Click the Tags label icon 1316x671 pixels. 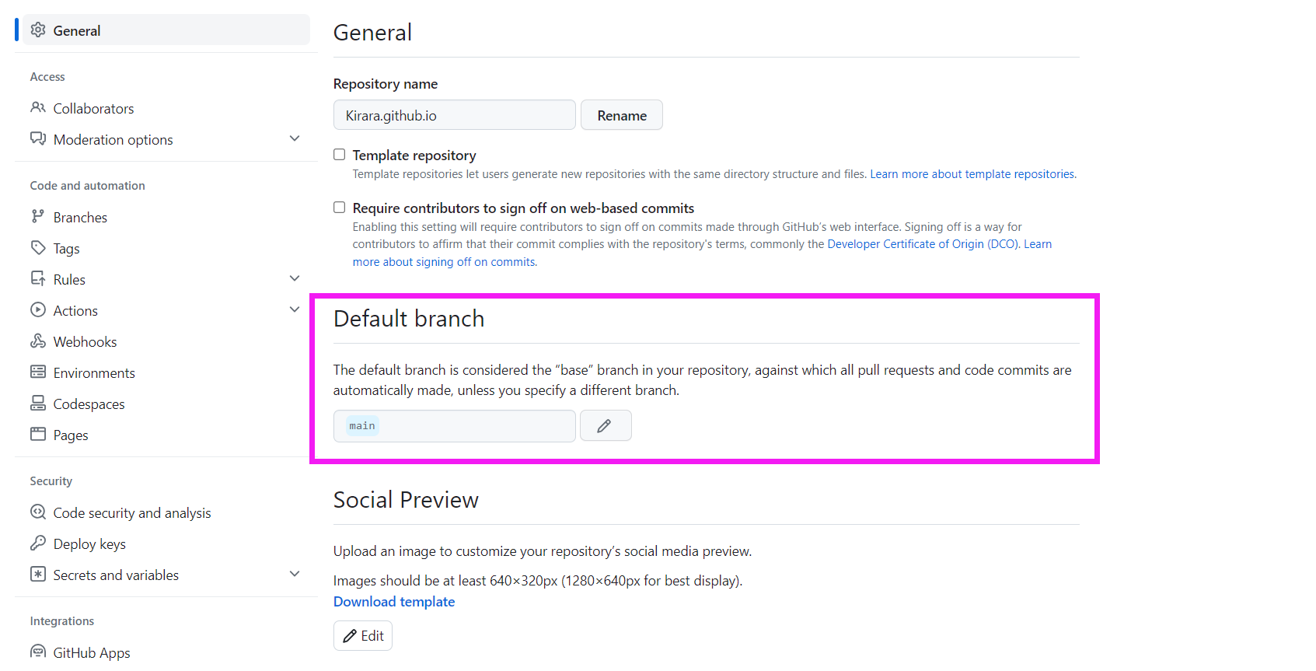[38, 247]
